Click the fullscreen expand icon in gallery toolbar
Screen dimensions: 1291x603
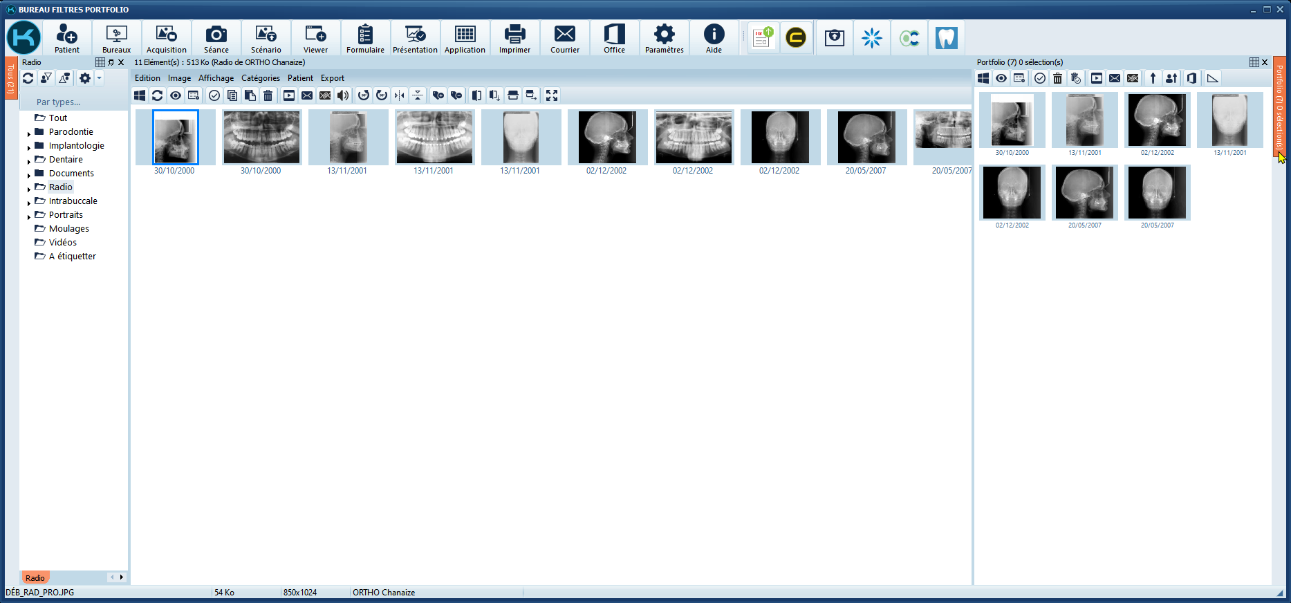552,95
